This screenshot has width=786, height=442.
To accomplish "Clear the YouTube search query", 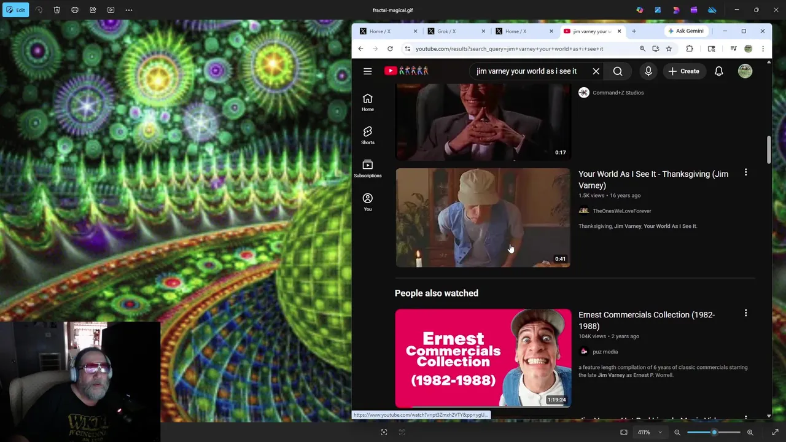I will point(596,71).
